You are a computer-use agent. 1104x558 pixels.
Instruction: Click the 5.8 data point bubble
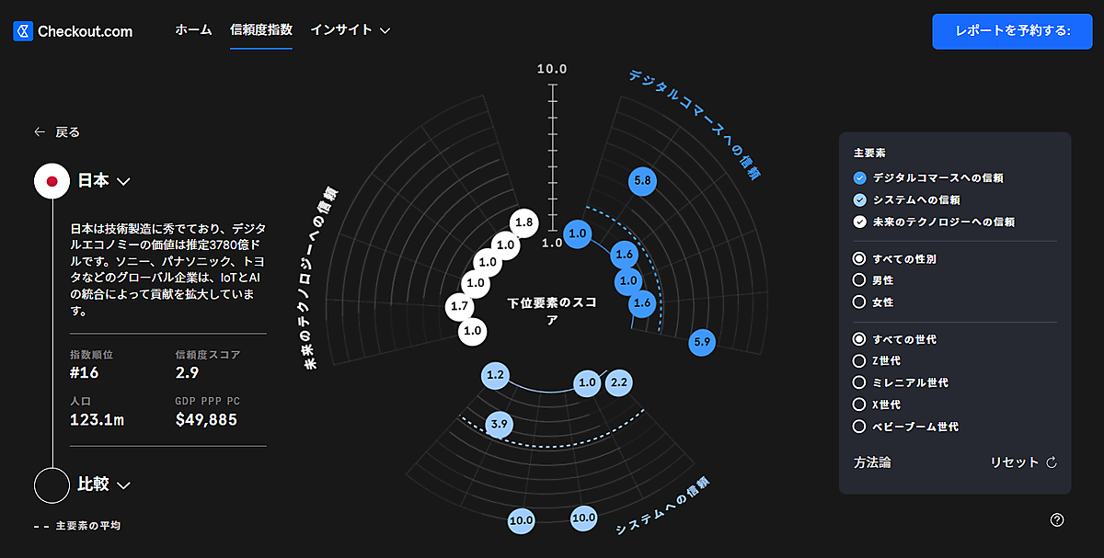coord(642,181)
